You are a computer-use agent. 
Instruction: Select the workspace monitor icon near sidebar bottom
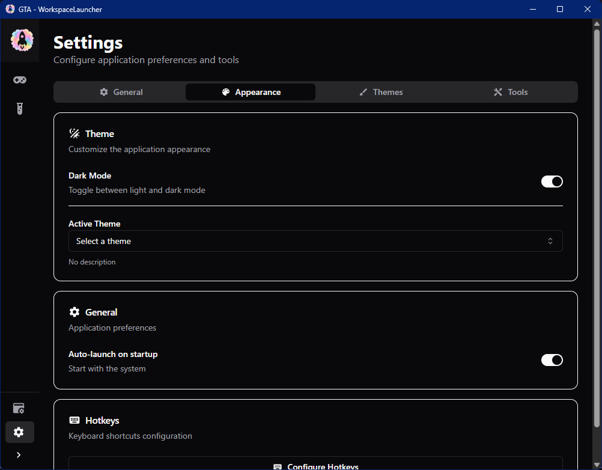(x=19, y=408)
